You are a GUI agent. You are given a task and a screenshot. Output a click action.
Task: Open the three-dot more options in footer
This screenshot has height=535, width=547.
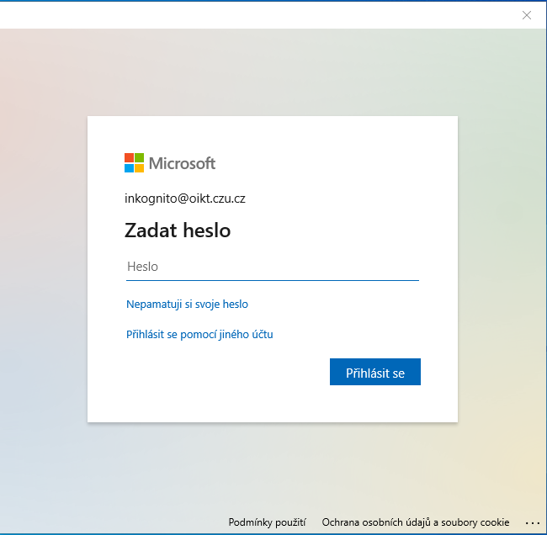pos(532,522)
